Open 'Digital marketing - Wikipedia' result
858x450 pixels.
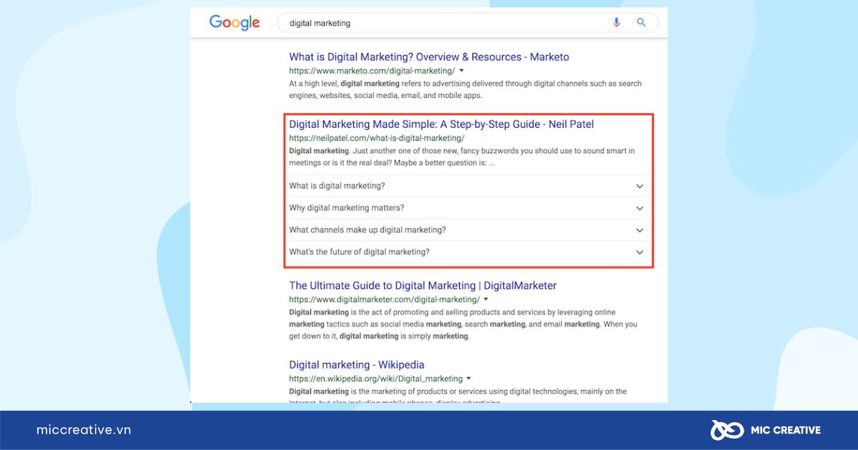pyautogui.click(x=357, y=365)
